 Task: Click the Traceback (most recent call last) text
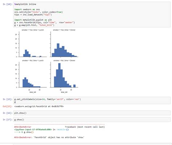(x=85, y=127)
